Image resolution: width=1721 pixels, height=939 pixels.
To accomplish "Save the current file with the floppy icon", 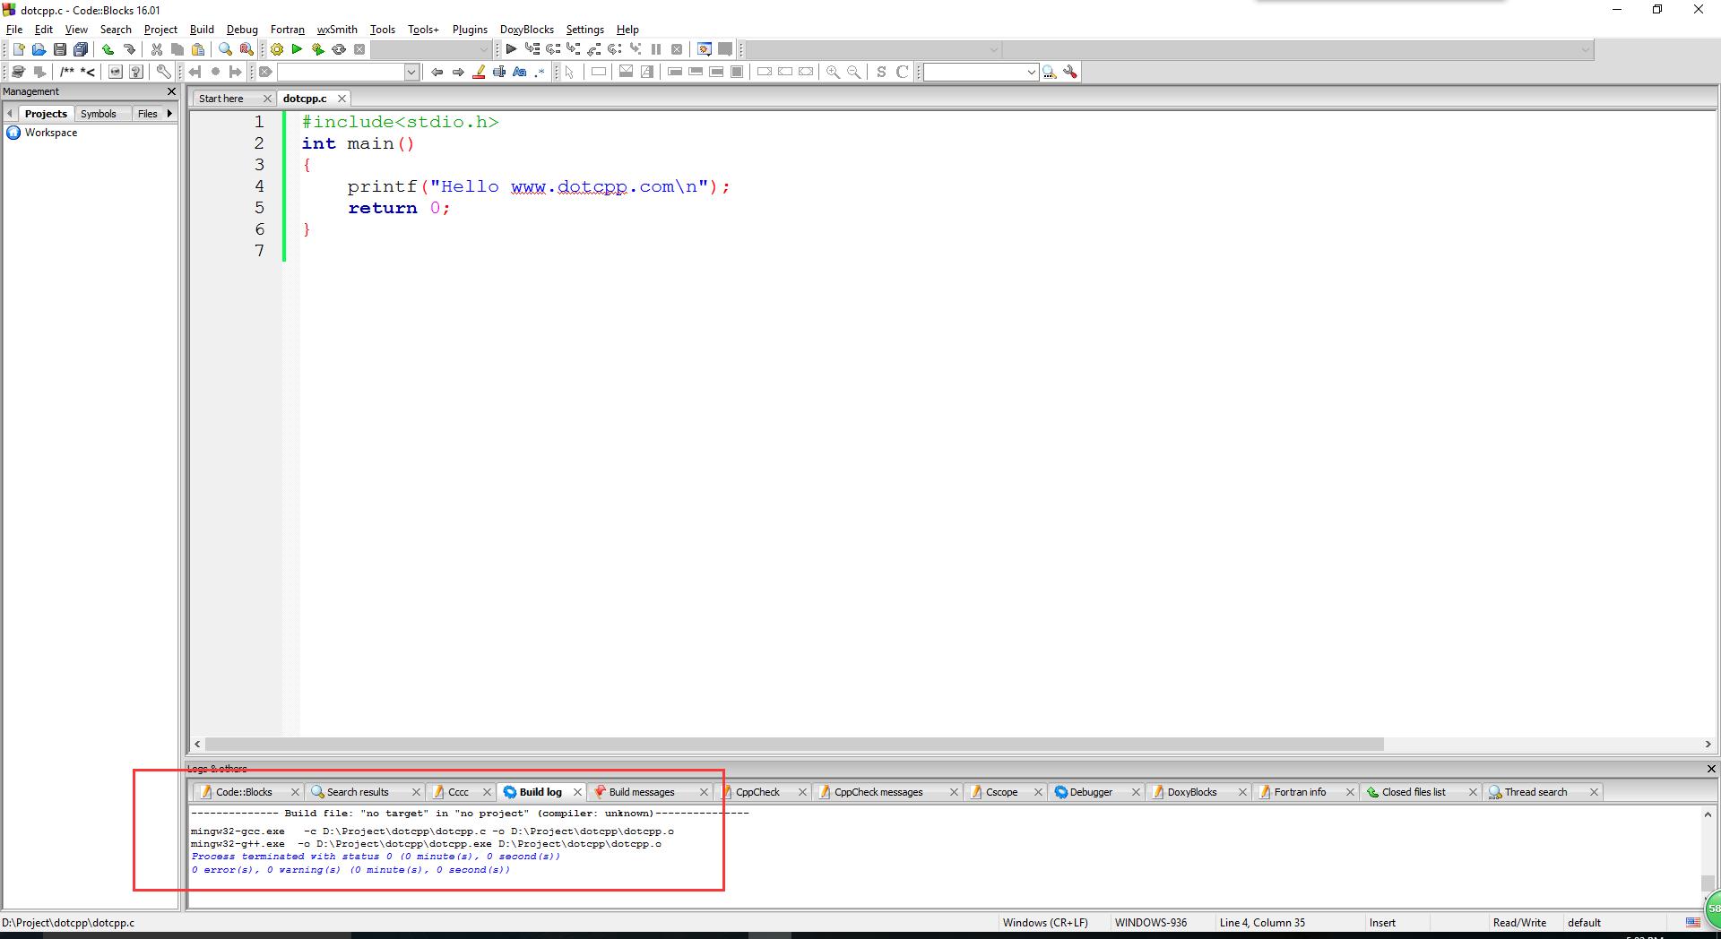I will pyautogui.click(x=59, y=49).
